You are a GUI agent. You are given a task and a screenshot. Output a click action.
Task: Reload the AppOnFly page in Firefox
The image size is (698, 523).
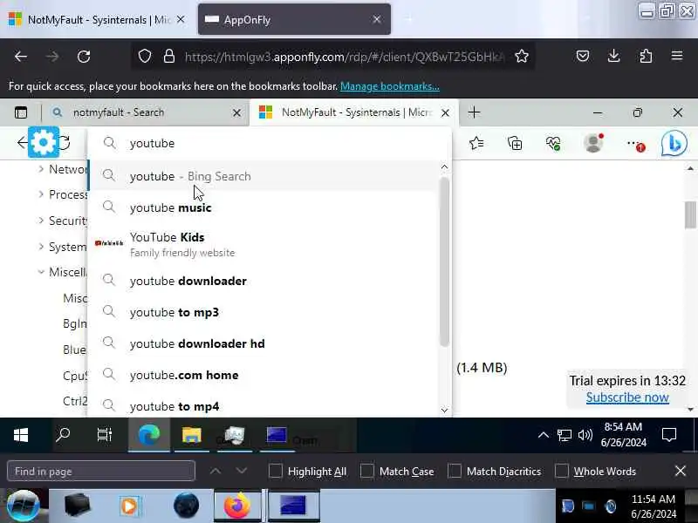(x=84, y=57)
